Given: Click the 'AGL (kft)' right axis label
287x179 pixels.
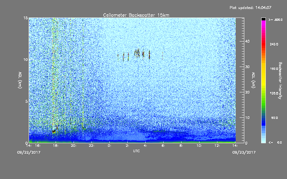Looking at the screenshot, I should 253,80.
